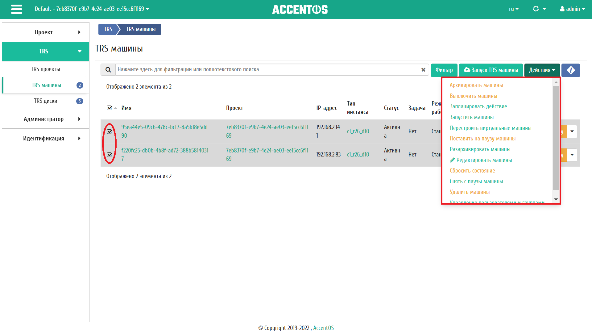Viewport: 592px width, 333px height.
Task: Expand the Действия dropdown button
Action: click(542, 70)
